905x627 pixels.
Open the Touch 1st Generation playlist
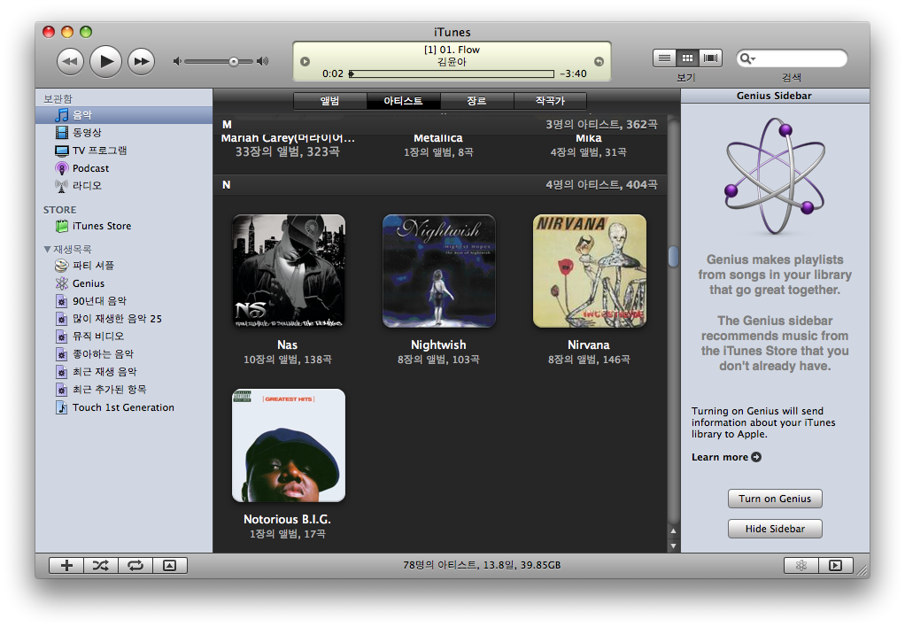pyautogui.click(x=124, y=407)
